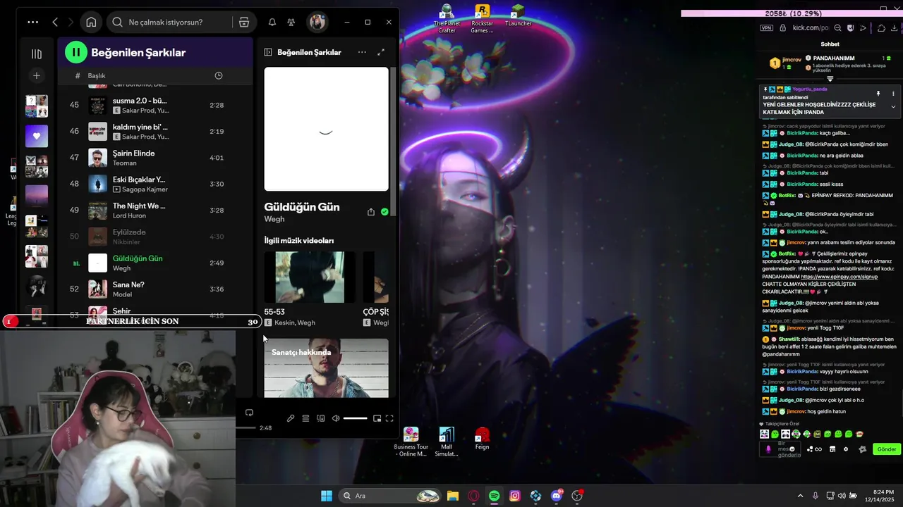This screenshot has height=507, width=903.
Task: Go back in Spotify navigation
Action: [55, 23]
